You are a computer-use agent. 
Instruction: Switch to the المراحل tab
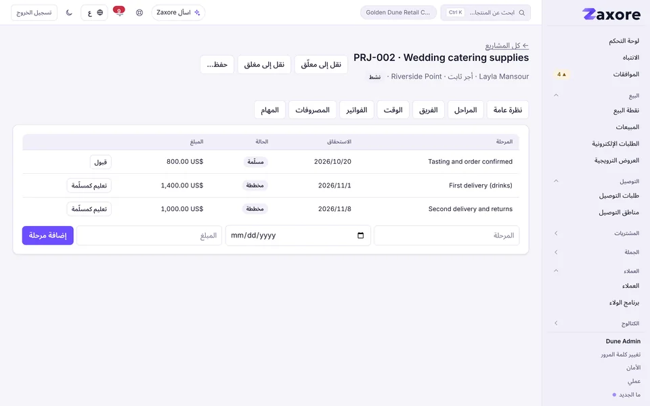[x=466, y=110]
